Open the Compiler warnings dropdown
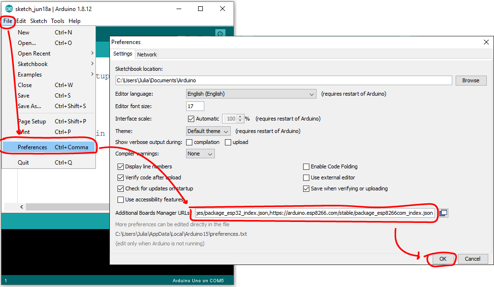The height and width of the screenshot is (287, 494). pos(200,154)
